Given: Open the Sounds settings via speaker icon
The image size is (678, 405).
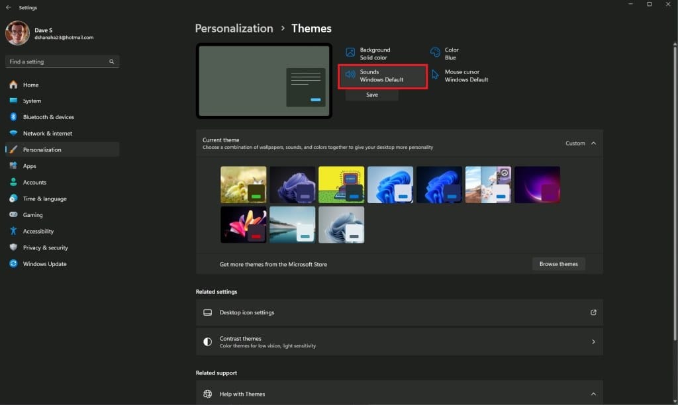Looking at the screenshot, I should coord(350,75).
